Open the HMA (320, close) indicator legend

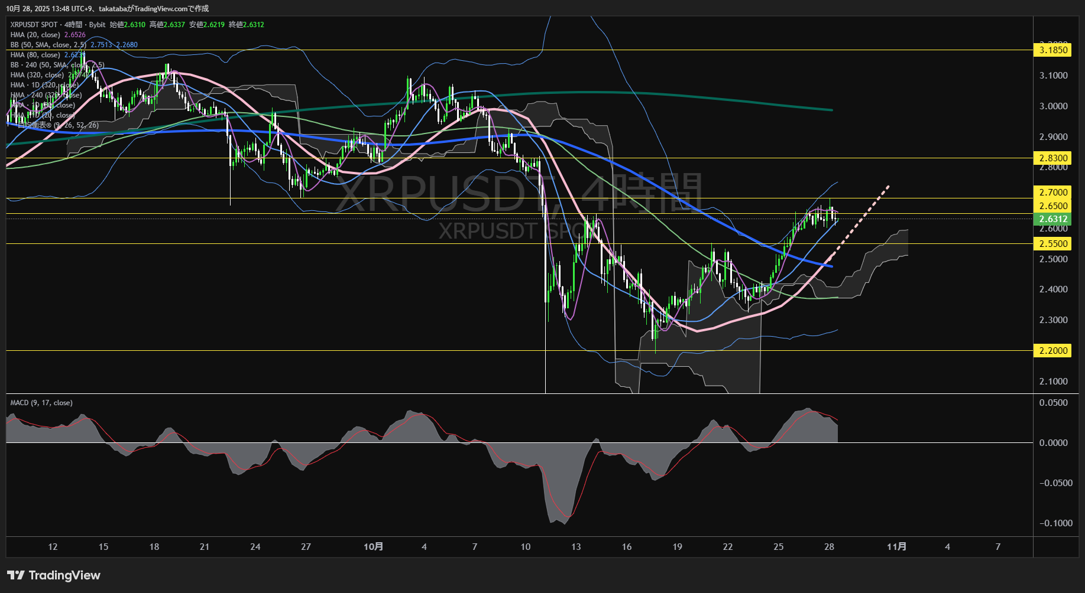click(37, 75)
